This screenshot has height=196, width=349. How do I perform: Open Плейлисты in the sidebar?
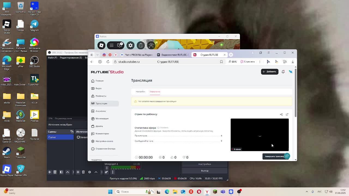pyautogui.click(x=104, y=96)
